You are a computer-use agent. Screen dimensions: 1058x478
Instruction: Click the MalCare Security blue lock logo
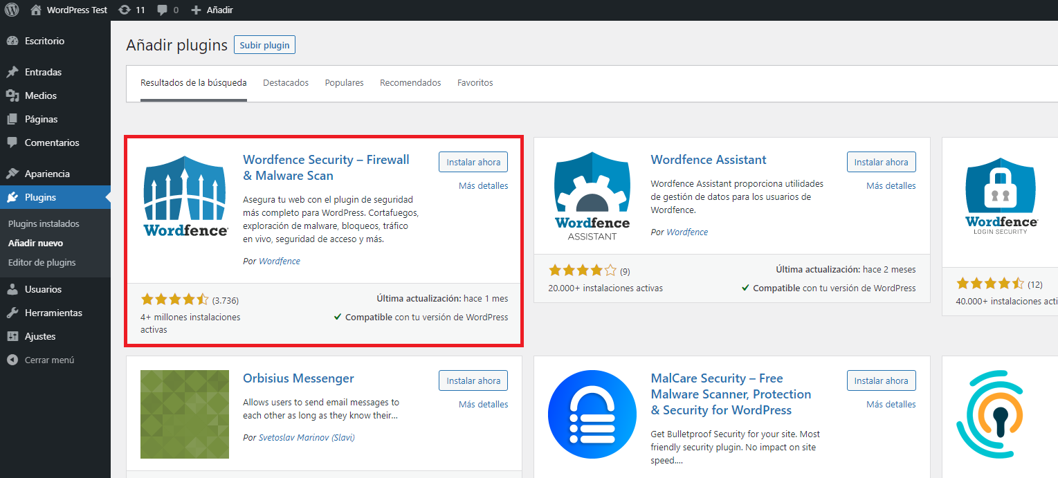592,414
